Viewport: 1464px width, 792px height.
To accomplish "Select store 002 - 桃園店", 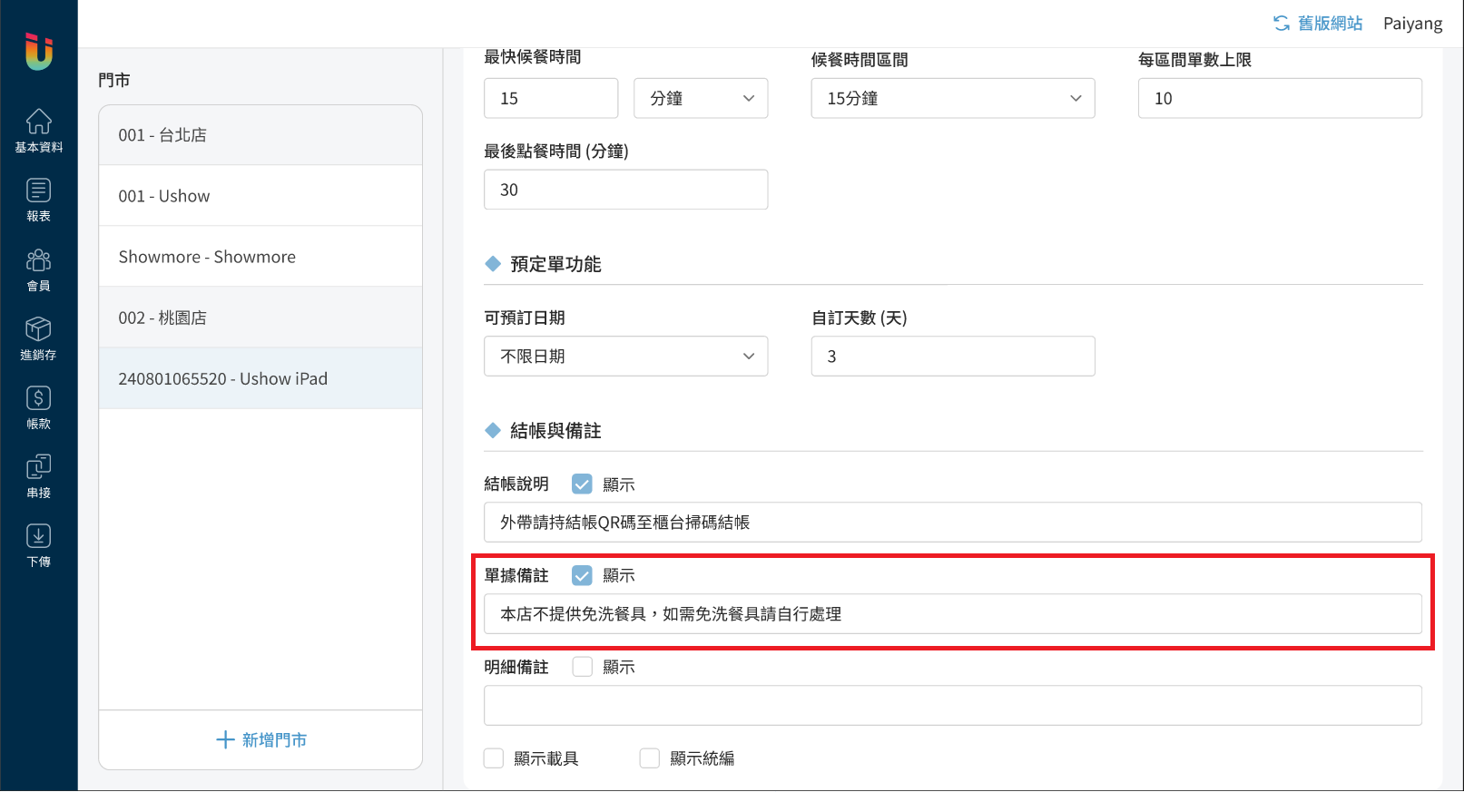I will pos(260,318).
